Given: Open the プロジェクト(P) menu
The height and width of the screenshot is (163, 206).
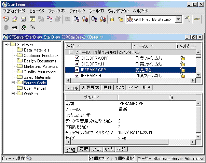Looking at the screenshot, I should [x=14, y=11].
